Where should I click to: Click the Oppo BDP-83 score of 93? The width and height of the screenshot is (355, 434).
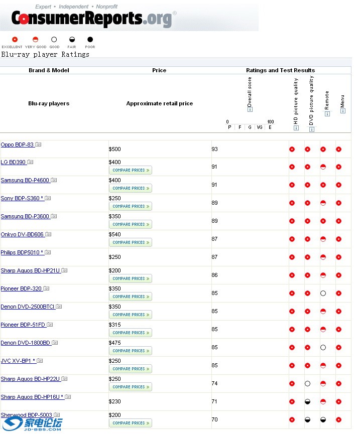tap(214, 149)
